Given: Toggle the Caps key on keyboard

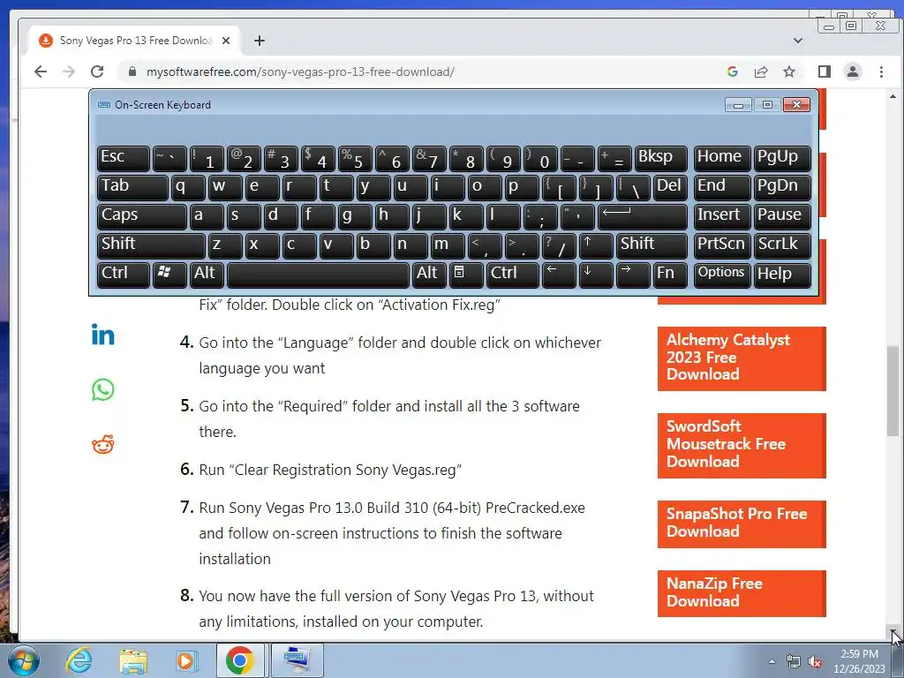Looking at the screenshot, I should [x=142, y=216].
